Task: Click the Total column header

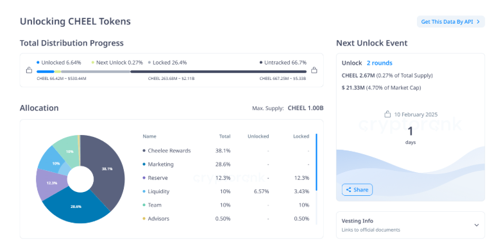Action: (x=225, y=136)
